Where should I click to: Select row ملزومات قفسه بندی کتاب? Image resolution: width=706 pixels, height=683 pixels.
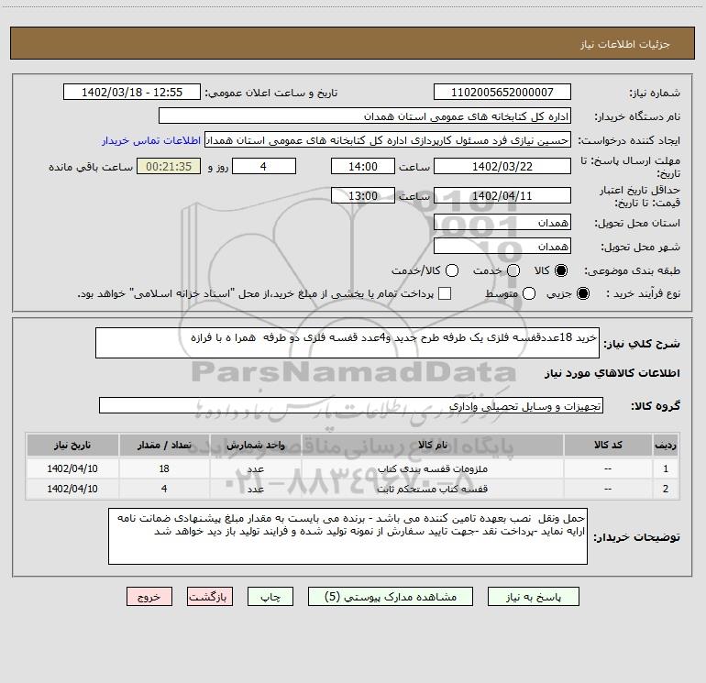point(353,468)
